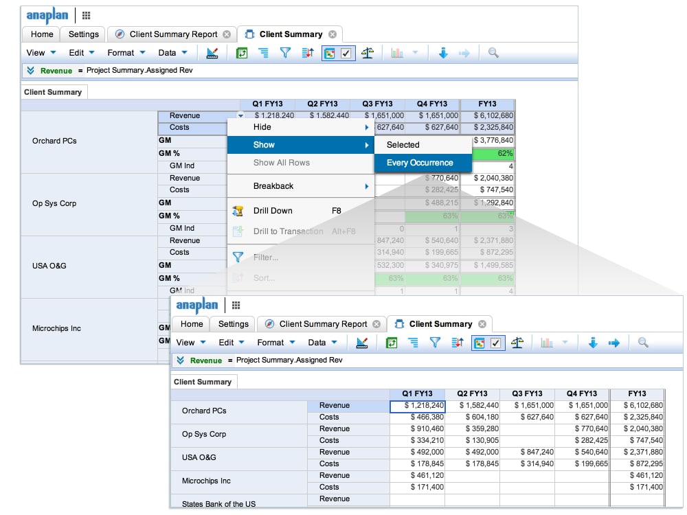Click the refresh view icon in front window
The image size is (687, 515).
(x=392, y=343)
